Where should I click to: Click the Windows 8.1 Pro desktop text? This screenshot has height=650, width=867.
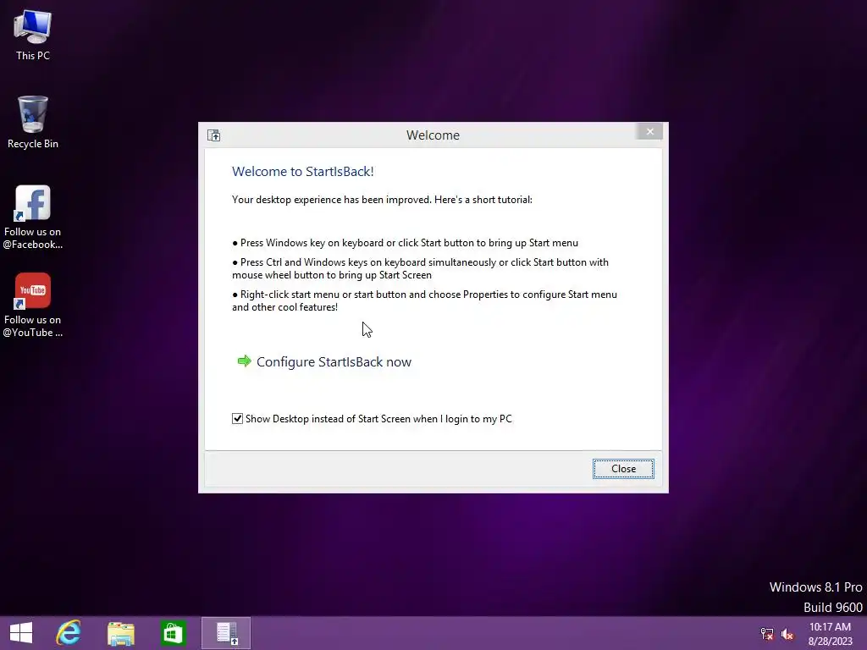click(x=815, y=587)
